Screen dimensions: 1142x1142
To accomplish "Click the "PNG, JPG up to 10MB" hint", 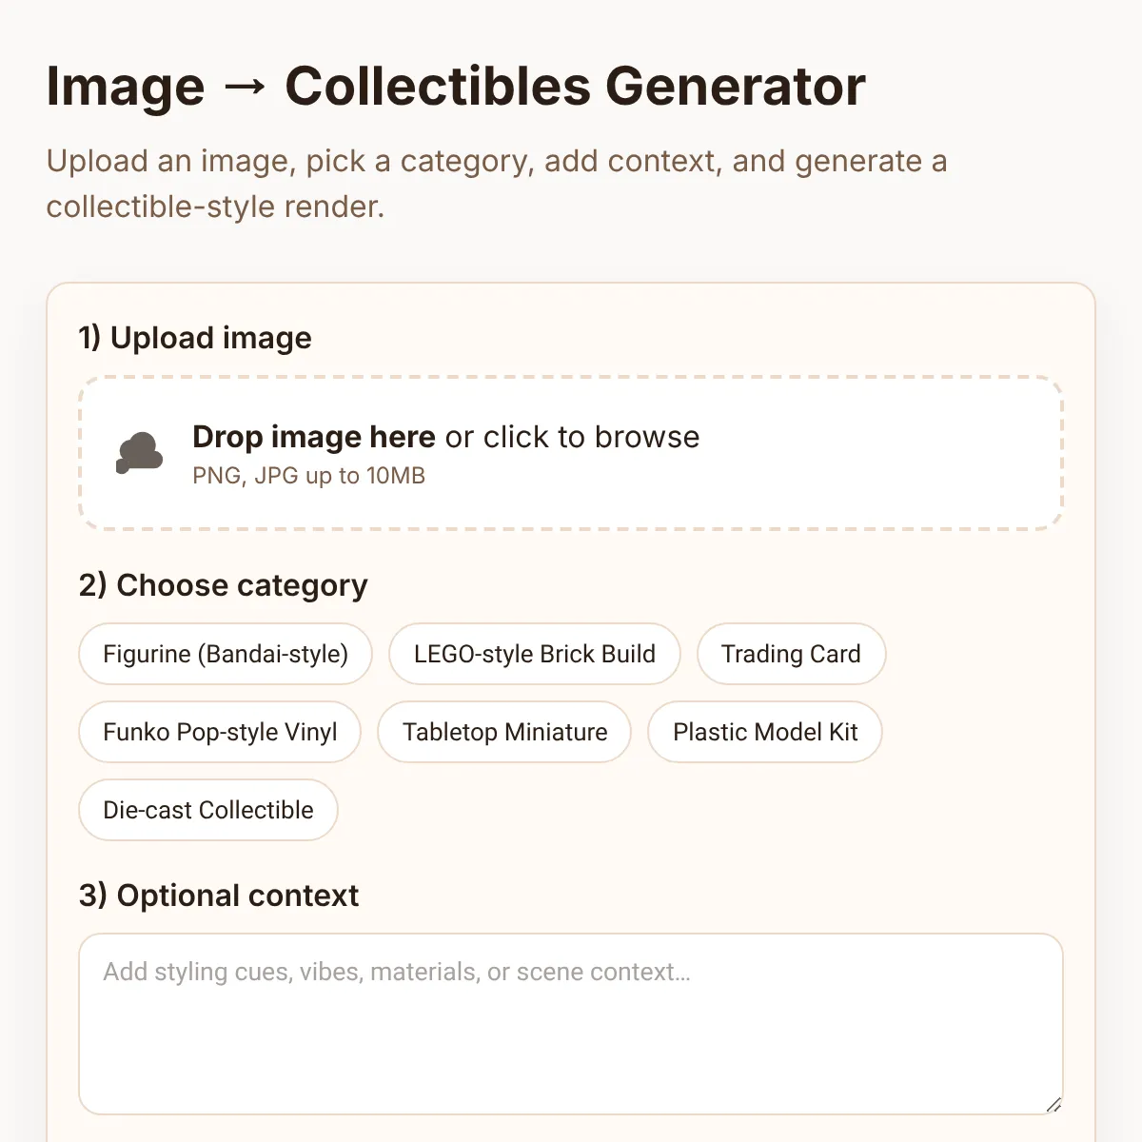I will point(308,476).
